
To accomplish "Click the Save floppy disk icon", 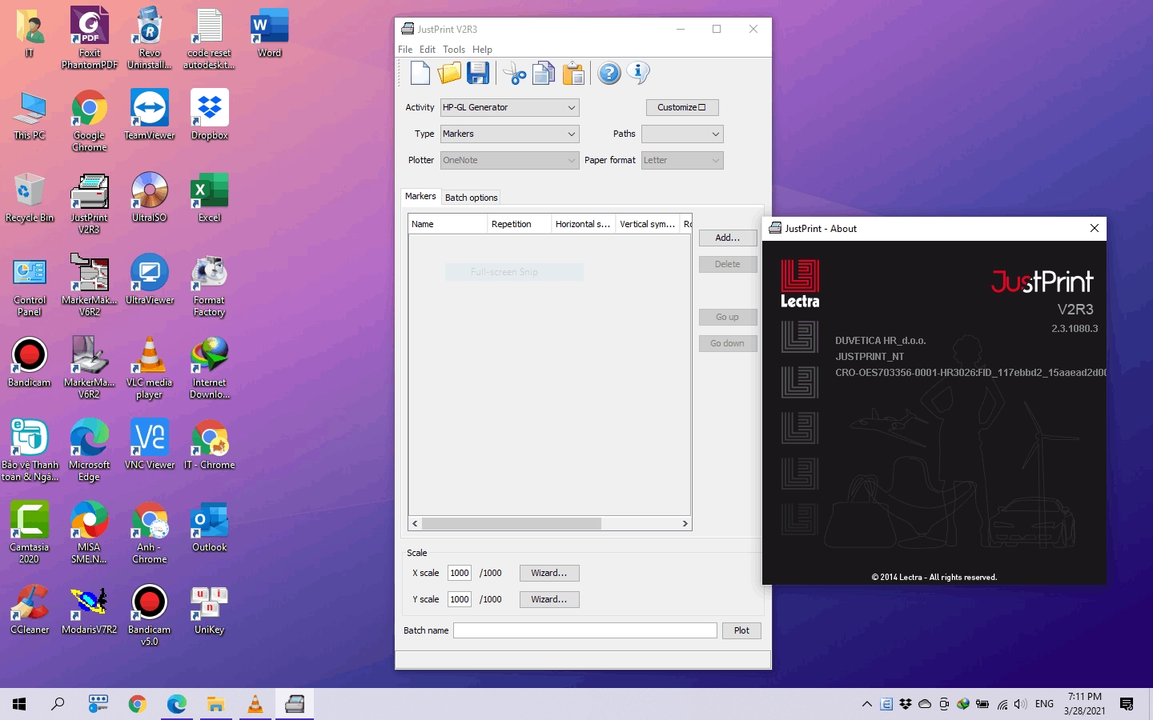I will click(478, 74).
